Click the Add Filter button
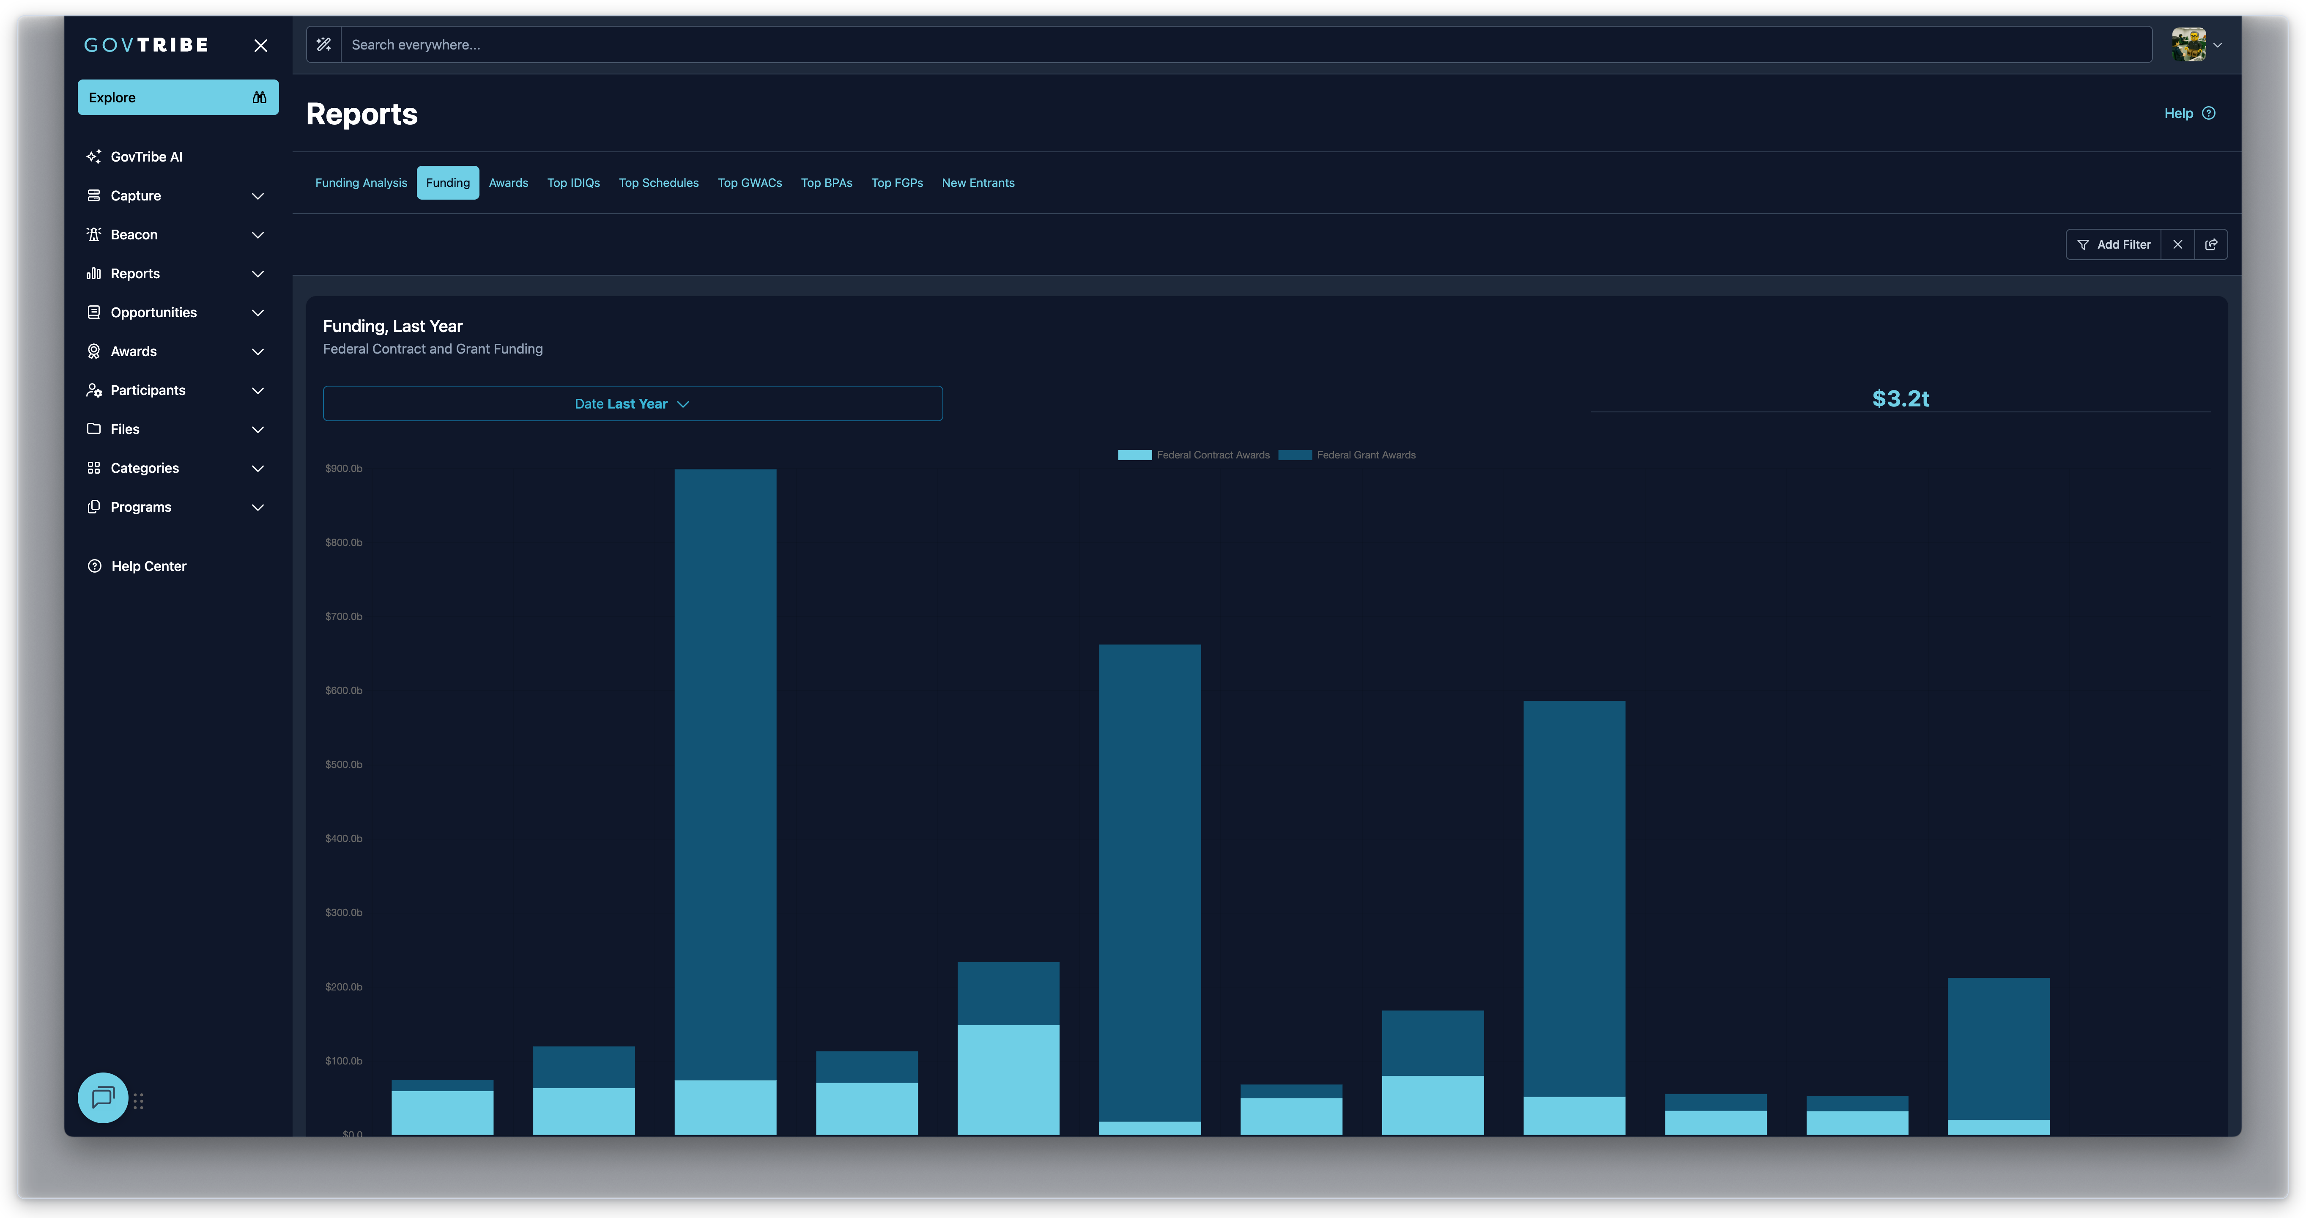Viewport: 2306px width, 1218px height. click(2114, 244)
